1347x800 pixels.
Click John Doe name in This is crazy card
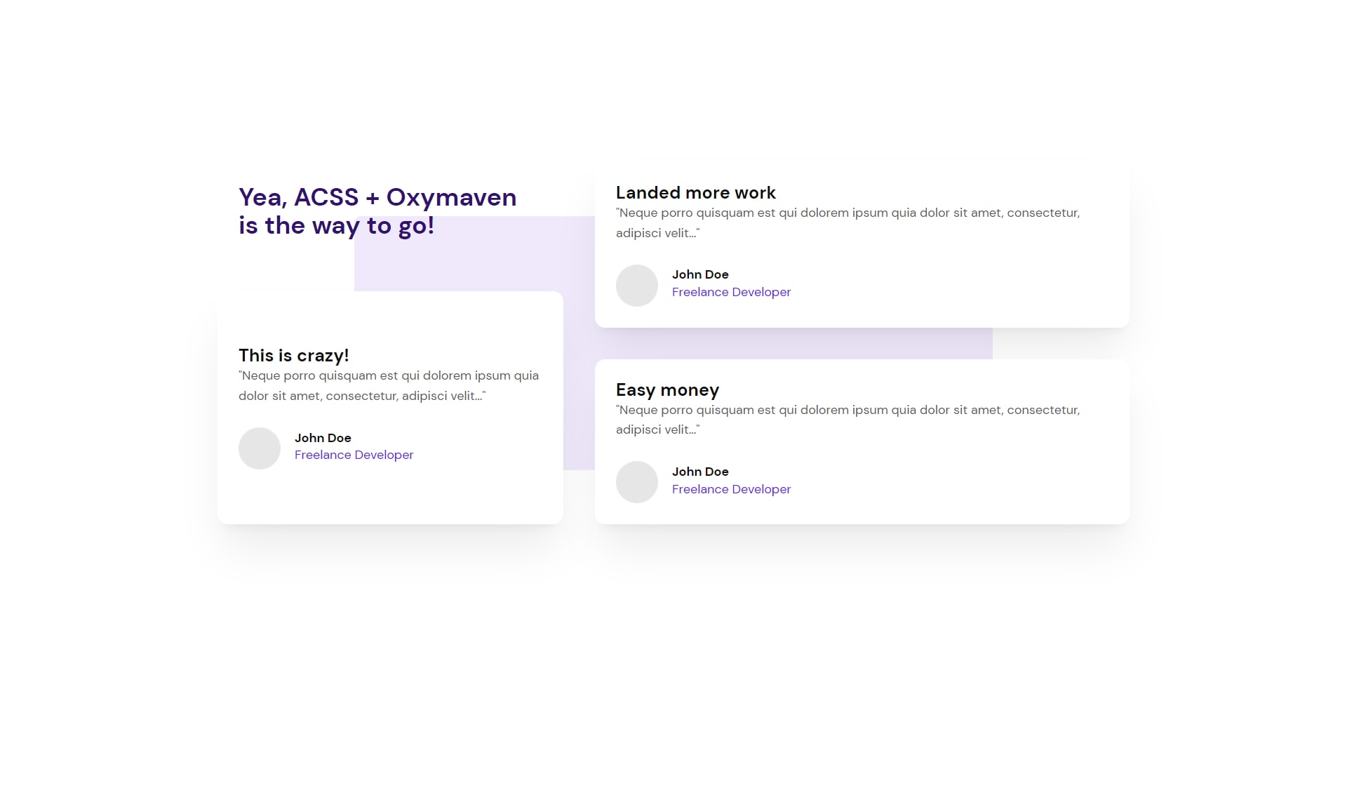pyautogui.click(x=323, y=438)
